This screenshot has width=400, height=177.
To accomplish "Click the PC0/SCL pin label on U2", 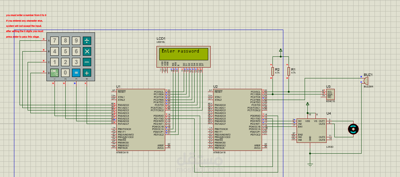I will pyautogui.click(x=256, y=92).
